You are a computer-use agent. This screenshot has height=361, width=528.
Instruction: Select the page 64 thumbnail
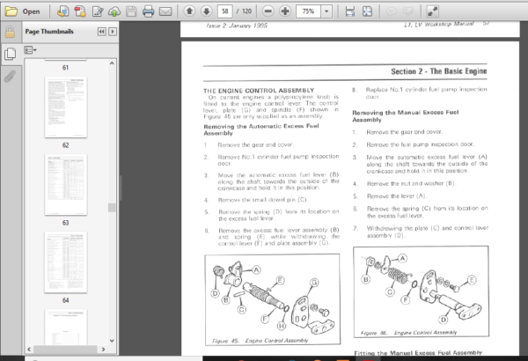pyautogui.click(x=66, y=262)
